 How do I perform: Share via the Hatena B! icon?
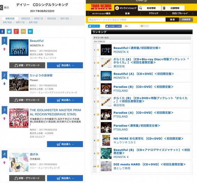pyautogui.click(x=30, y=32)
